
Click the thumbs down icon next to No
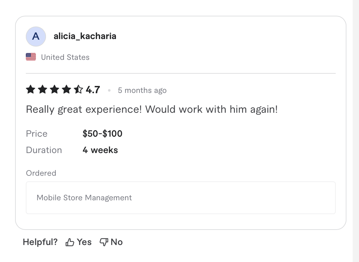pyautogui.click(x=104, y=242)
